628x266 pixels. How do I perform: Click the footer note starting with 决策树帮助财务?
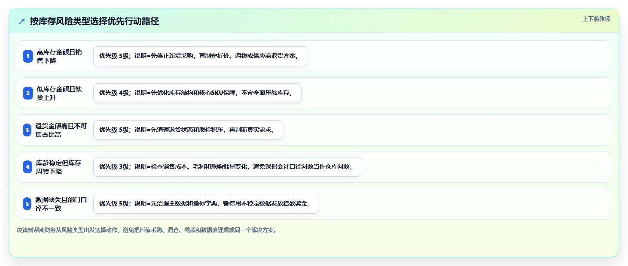pos(147,230)
